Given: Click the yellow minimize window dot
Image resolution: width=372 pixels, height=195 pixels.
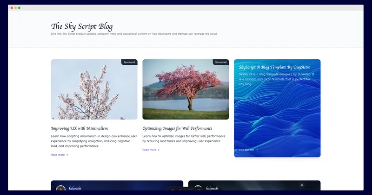Looking at the screenshot, I should (x=15, y=8).
